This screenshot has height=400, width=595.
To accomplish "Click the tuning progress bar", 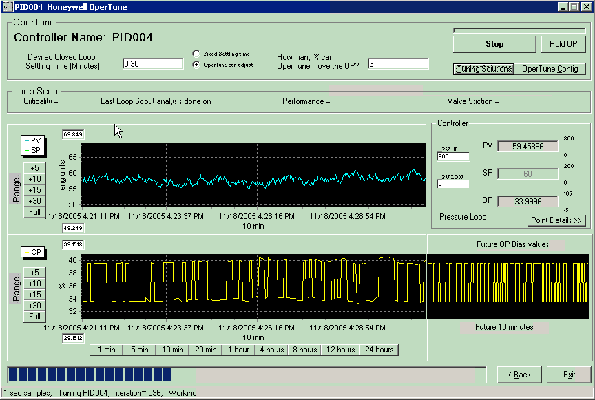I will [240, 375].
